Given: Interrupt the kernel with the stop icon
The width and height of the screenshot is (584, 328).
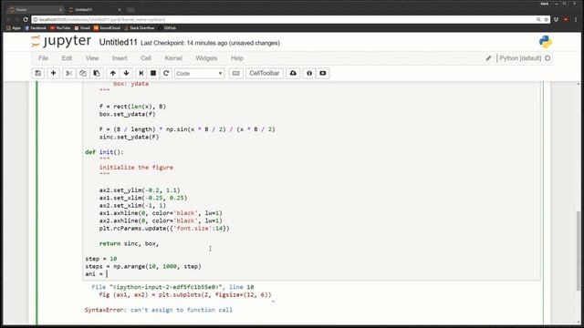Looking at the screenshot, I should click(153, 73).
